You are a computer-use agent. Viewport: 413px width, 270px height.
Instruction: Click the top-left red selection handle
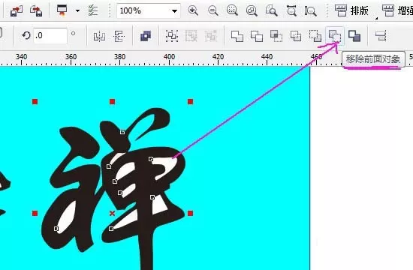[35, 101]
